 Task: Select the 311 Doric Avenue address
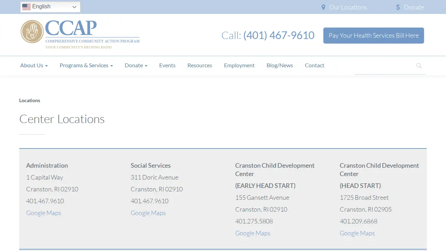(154, 177)
